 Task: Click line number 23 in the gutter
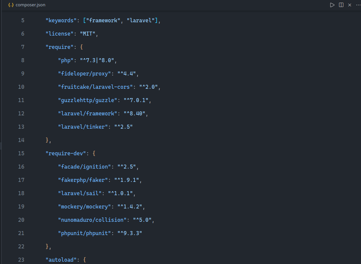21,260
